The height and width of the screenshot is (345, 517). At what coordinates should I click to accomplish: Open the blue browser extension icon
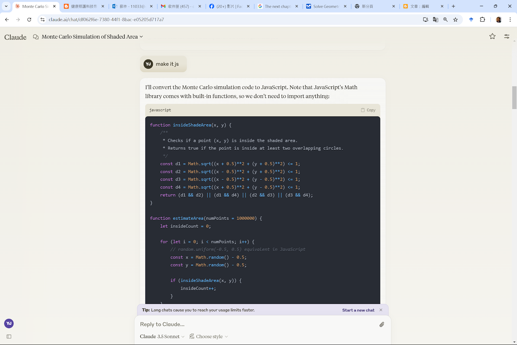click(471, 20)
